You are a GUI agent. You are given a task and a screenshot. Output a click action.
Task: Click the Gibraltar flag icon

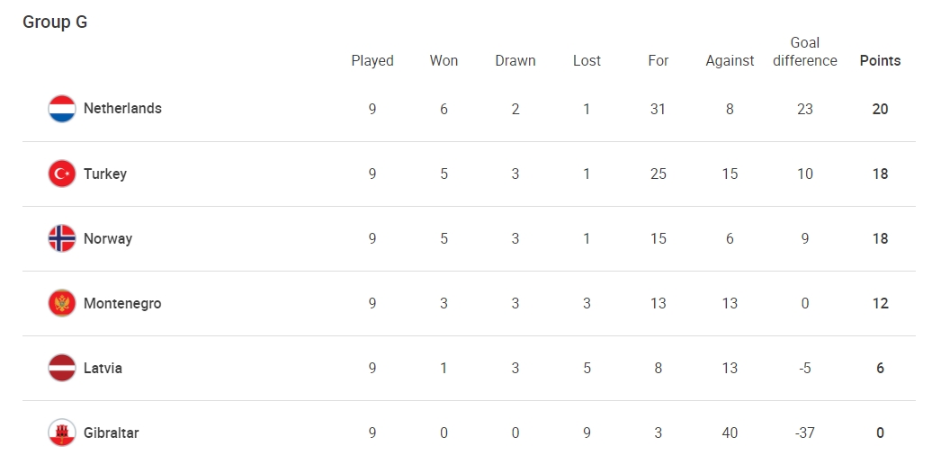(62, 433)
